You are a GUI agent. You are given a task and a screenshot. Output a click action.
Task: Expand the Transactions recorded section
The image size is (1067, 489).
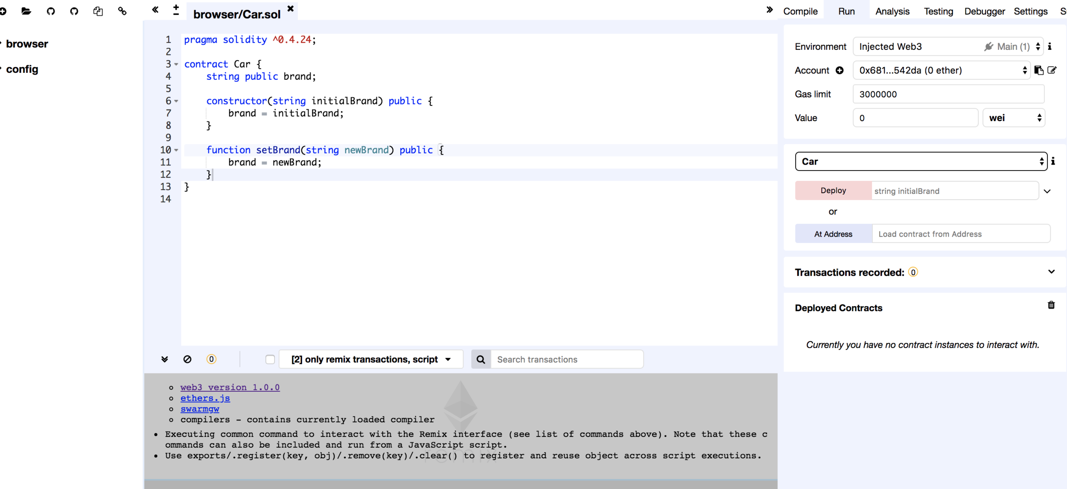pyautogui.click(x=1051, y=272)
